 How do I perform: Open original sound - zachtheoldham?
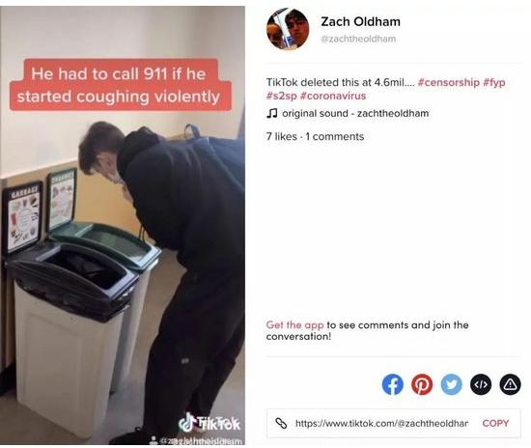(x=355, y=113)
